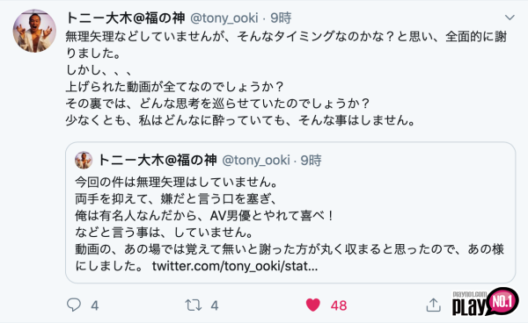Open the large profile avatar photo
Image resolution: width=528 pixels, height=323 pixels.
34,31
